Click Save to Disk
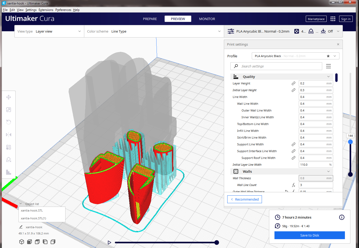359x248 pixels. click(310, 235)
